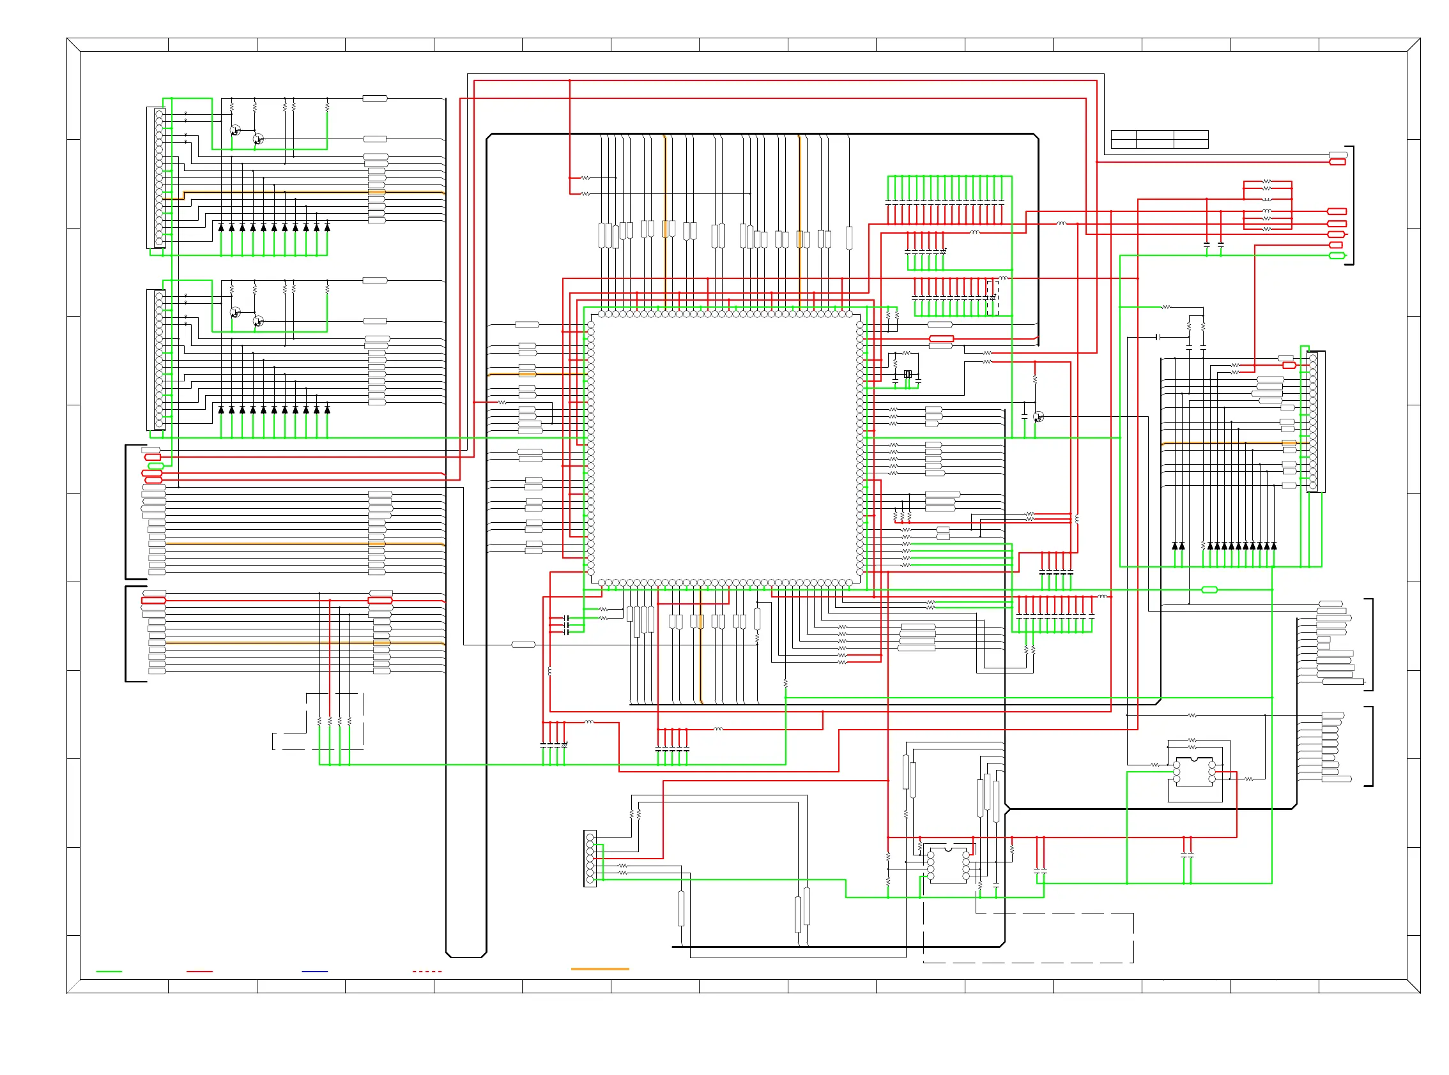Click the tall pin connector on the right side
The height and width of the screenshot is (1075, 1449).
pyautogui.click(x=1315, y=422)
